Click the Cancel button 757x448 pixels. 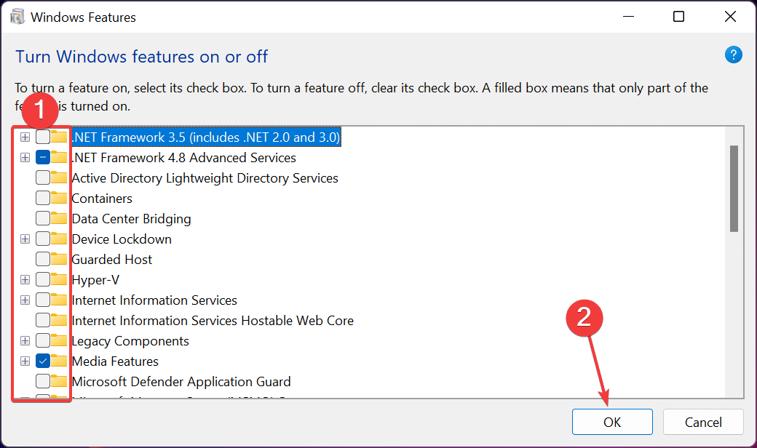[703, 422]
